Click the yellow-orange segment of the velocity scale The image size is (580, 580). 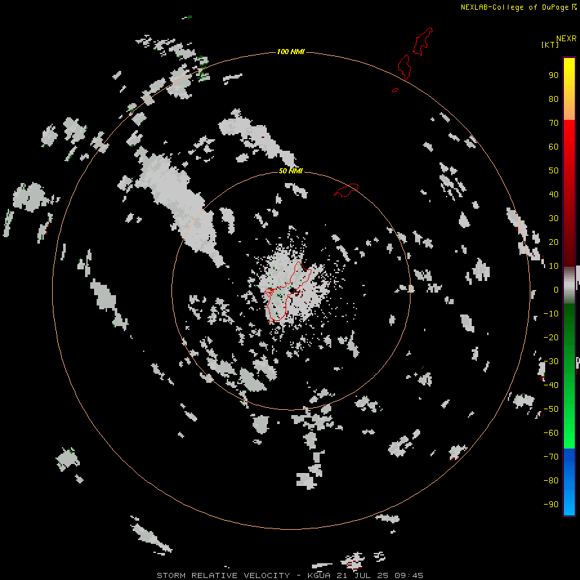click(569, 89)
